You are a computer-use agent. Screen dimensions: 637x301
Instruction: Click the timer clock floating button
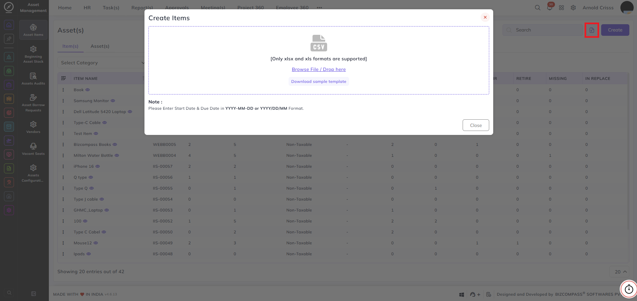tap(629, 289)
